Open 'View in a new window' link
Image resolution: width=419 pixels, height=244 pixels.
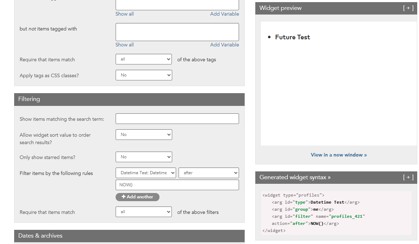338,155
